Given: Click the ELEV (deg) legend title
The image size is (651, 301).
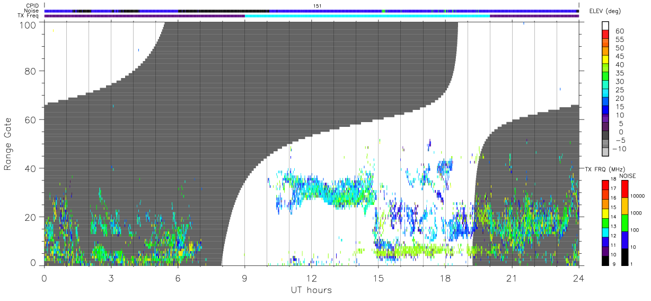Looking at the screenshot, I should point(604,11).
